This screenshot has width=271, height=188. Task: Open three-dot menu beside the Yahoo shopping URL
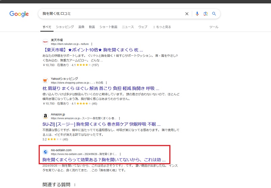click(106, 83)
